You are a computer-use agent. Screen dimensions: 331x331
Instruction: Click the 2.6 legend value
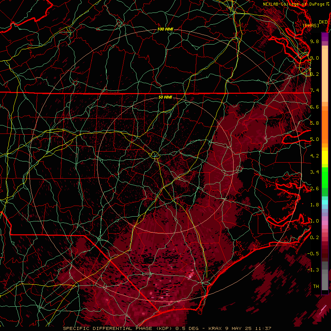point(314,189)
